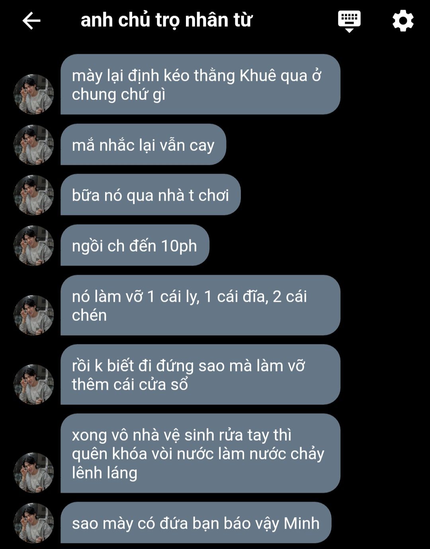Select message 'xong vô nhà vệ sinh rửa tay'
The width and height of the screenshot is (430, 549).
click(x=200, y=453)
